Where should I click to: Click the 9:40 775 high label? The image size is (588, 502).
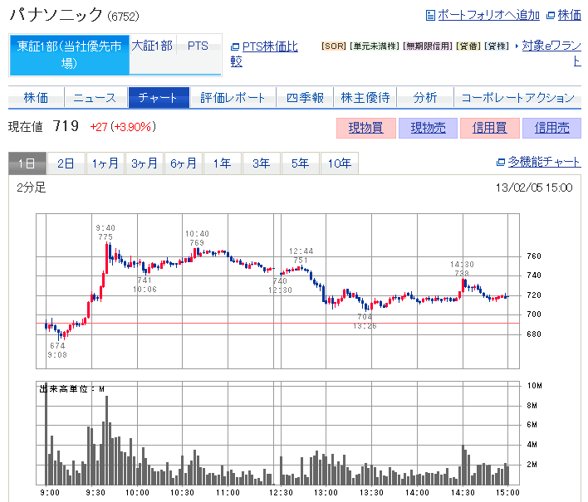click(105, 232)
